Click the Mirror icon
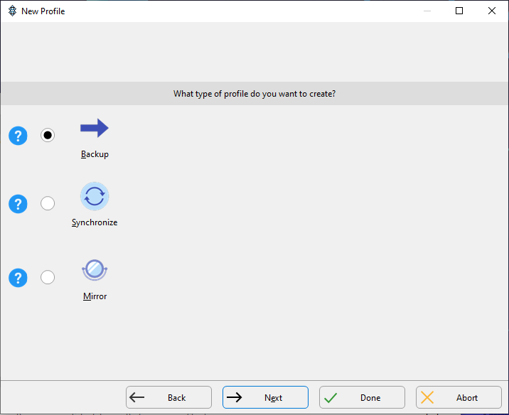Viewport: 509px width, 415px height. pos(95,270)
